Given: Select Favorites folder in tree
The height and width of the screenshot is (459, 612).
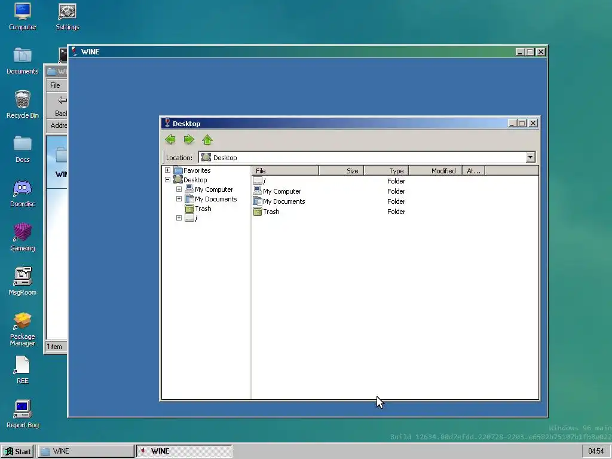Looking at the screenshot, I should point(192,170).
